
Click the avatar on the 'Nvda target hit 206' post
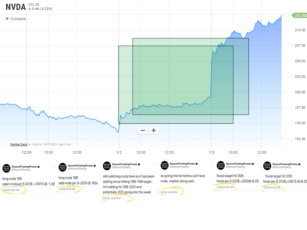tap(220, 166)
